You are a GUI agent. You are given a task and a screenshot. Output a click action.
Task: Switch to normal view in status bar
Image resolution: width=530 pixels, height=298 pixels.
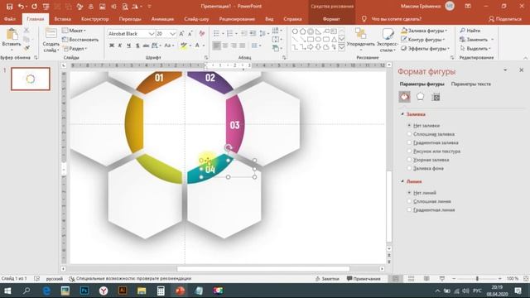[x=396, y=279]
